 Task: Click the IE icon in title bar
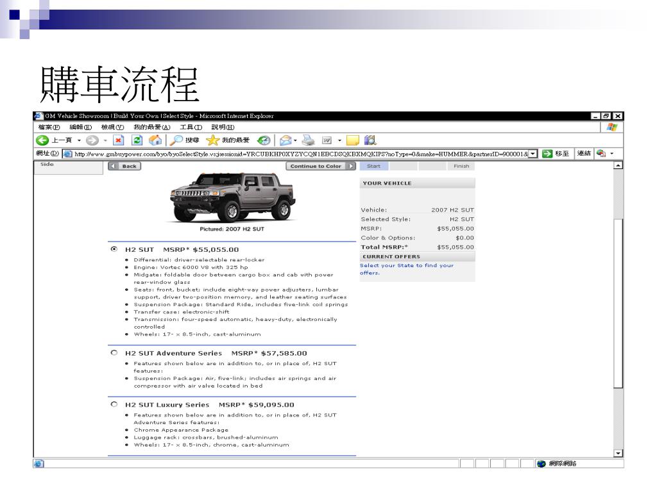click(x=38, y=116)
